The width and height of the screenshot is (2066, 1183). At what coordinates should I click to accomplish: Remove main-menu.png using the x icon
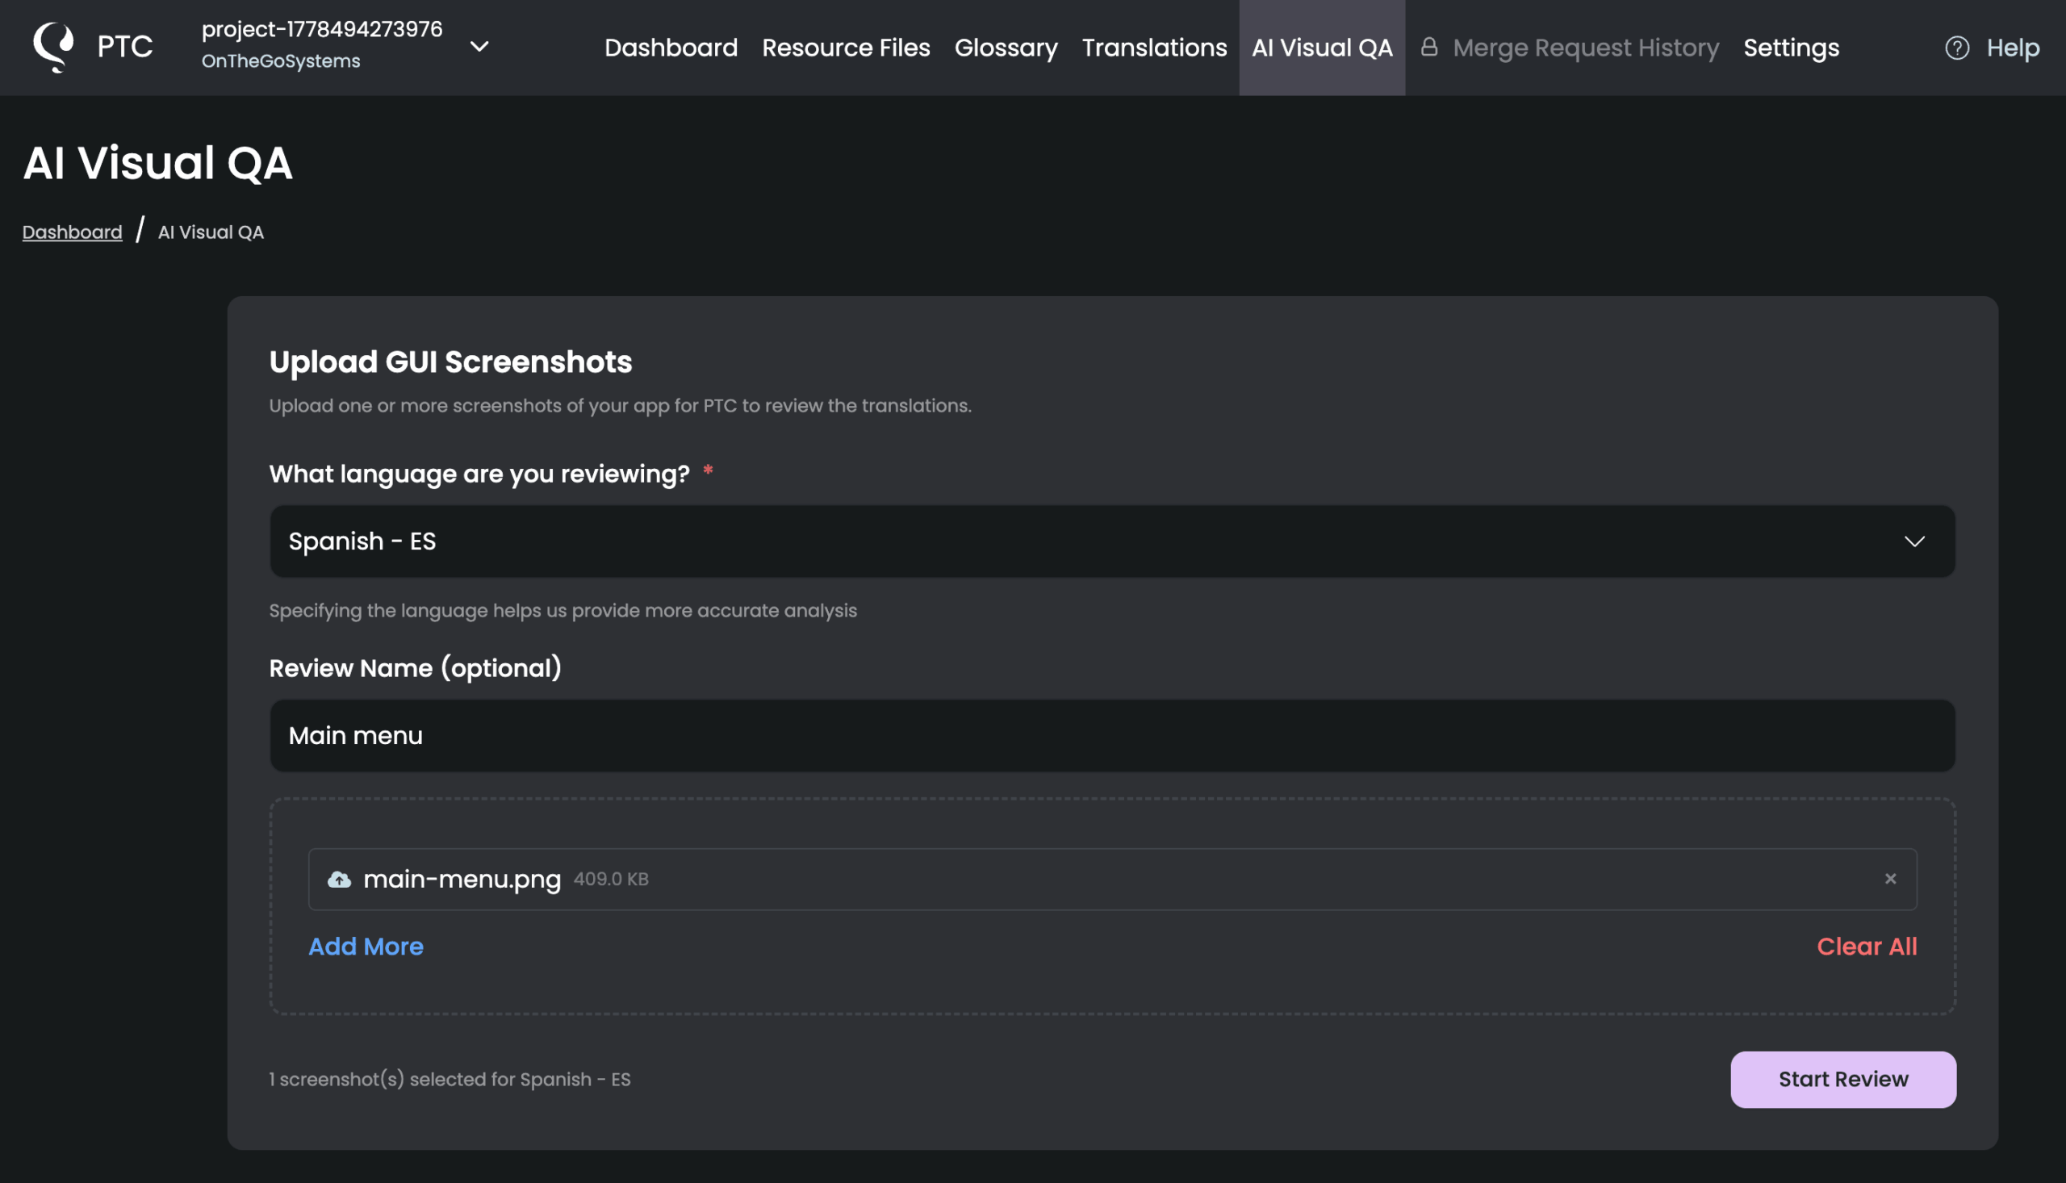[1890, 878]
